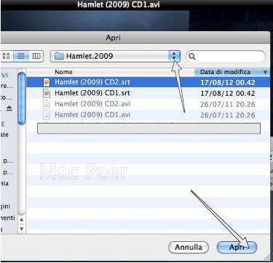Click the subtitle icon of CD1.srt
The height and width of the screenshot is (263, 273).
tap(47, 94)
